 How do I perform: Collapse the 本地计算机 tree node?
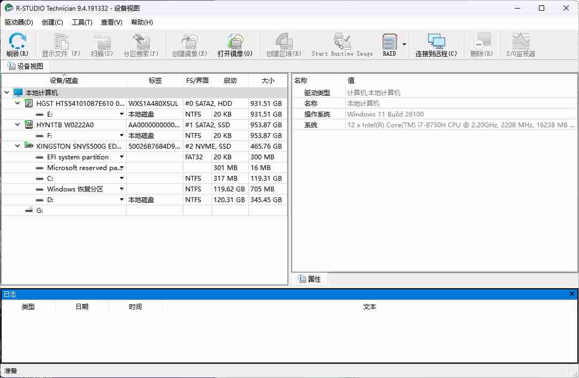pyautogui.click(x=5, y=92)
